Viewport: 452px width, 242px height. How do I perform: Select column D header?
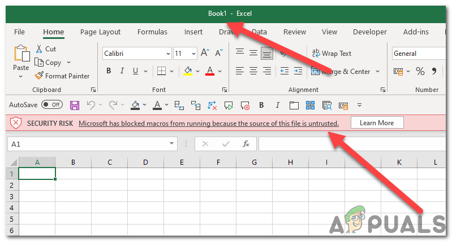[145, 162]
